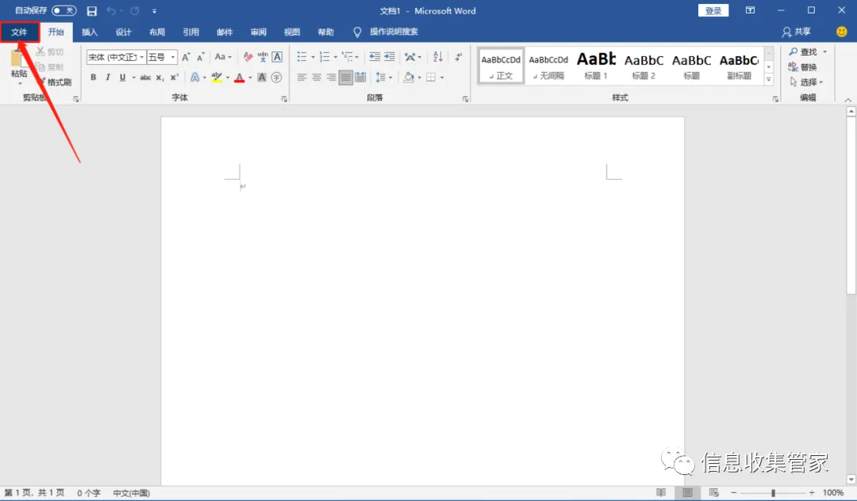Select the 标题 1 Heading style
Image resolution: width=857 pixels, height=501 pixels.
596,66
